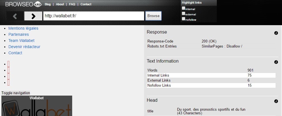
Task: Enable the nofollow links highlight checkbox
Action: pos(184,19)
